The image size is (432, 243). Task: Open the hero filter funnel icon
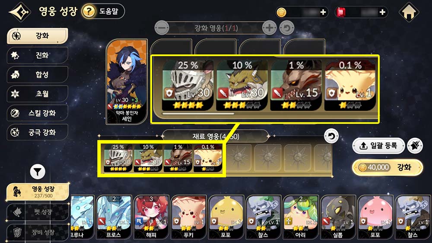click(x=38, y=172)
